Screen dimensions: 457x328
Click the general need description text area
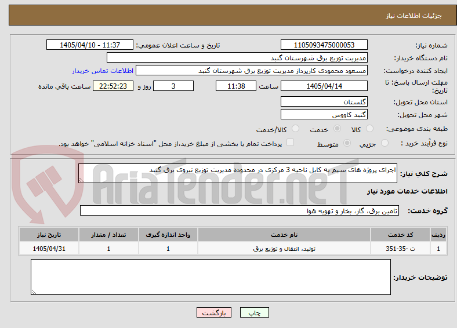click(x=238, y=173)
